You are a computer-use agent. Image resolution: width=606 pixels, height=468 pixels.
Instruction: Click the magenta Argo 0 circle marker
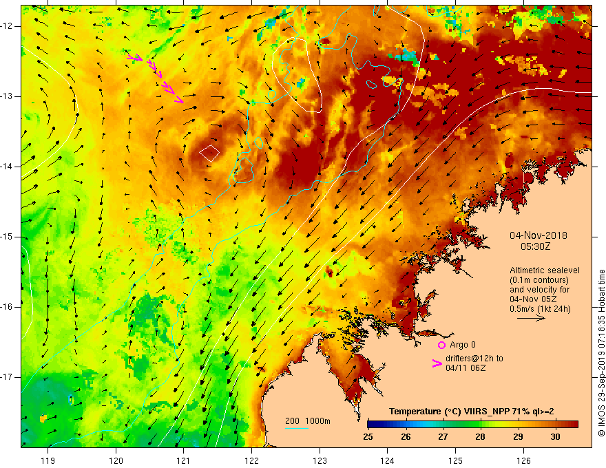pyautogui.click(x=441, y=345)
